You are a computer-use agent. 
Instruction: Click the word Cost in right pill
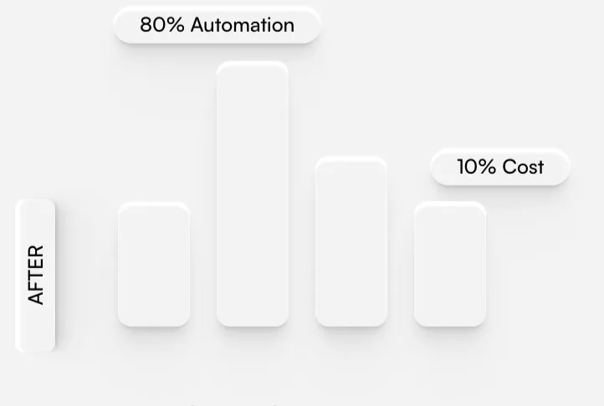(523, 167)
